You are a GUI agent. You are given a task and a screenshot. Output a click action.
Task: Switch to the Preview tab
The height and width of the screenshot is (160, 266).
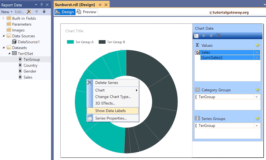[89, 12]
